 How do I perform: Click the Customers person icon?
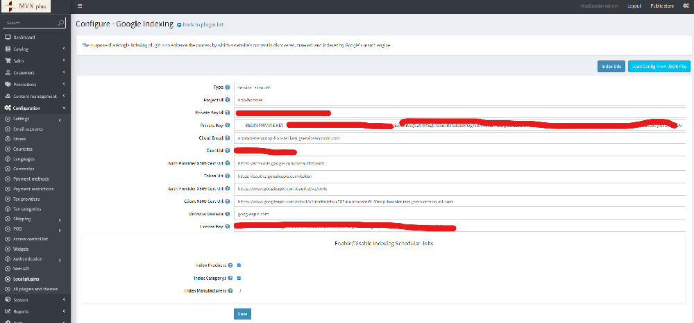(8, 73)
